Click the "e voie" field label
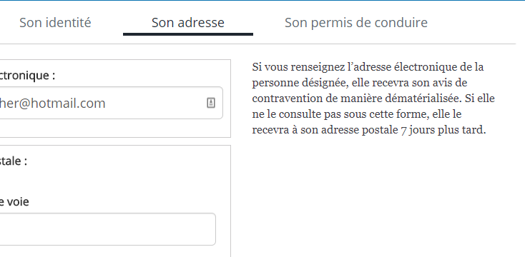Screen dimensions: 525x257 (x=14, y=202)
